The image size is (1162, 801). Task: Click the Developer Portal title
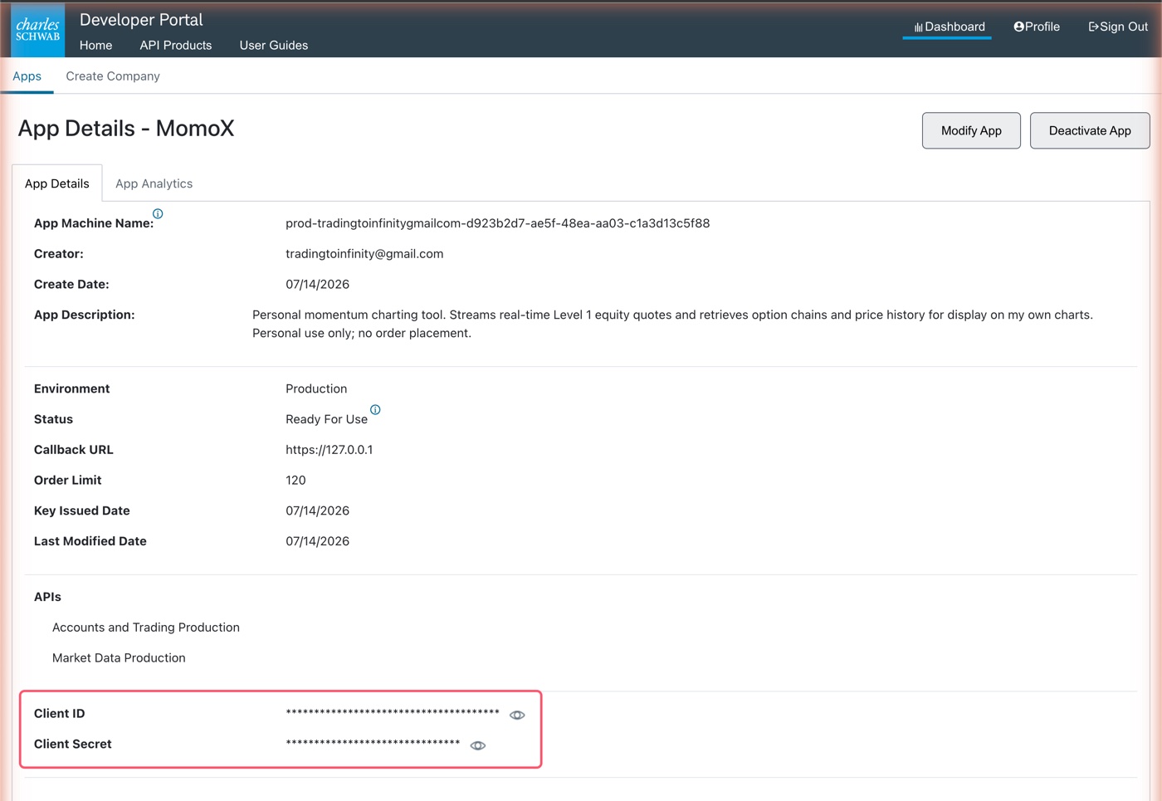click(x=141, y=20)
